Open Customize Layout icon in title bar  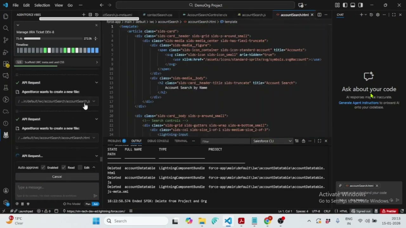click(337, 5)
